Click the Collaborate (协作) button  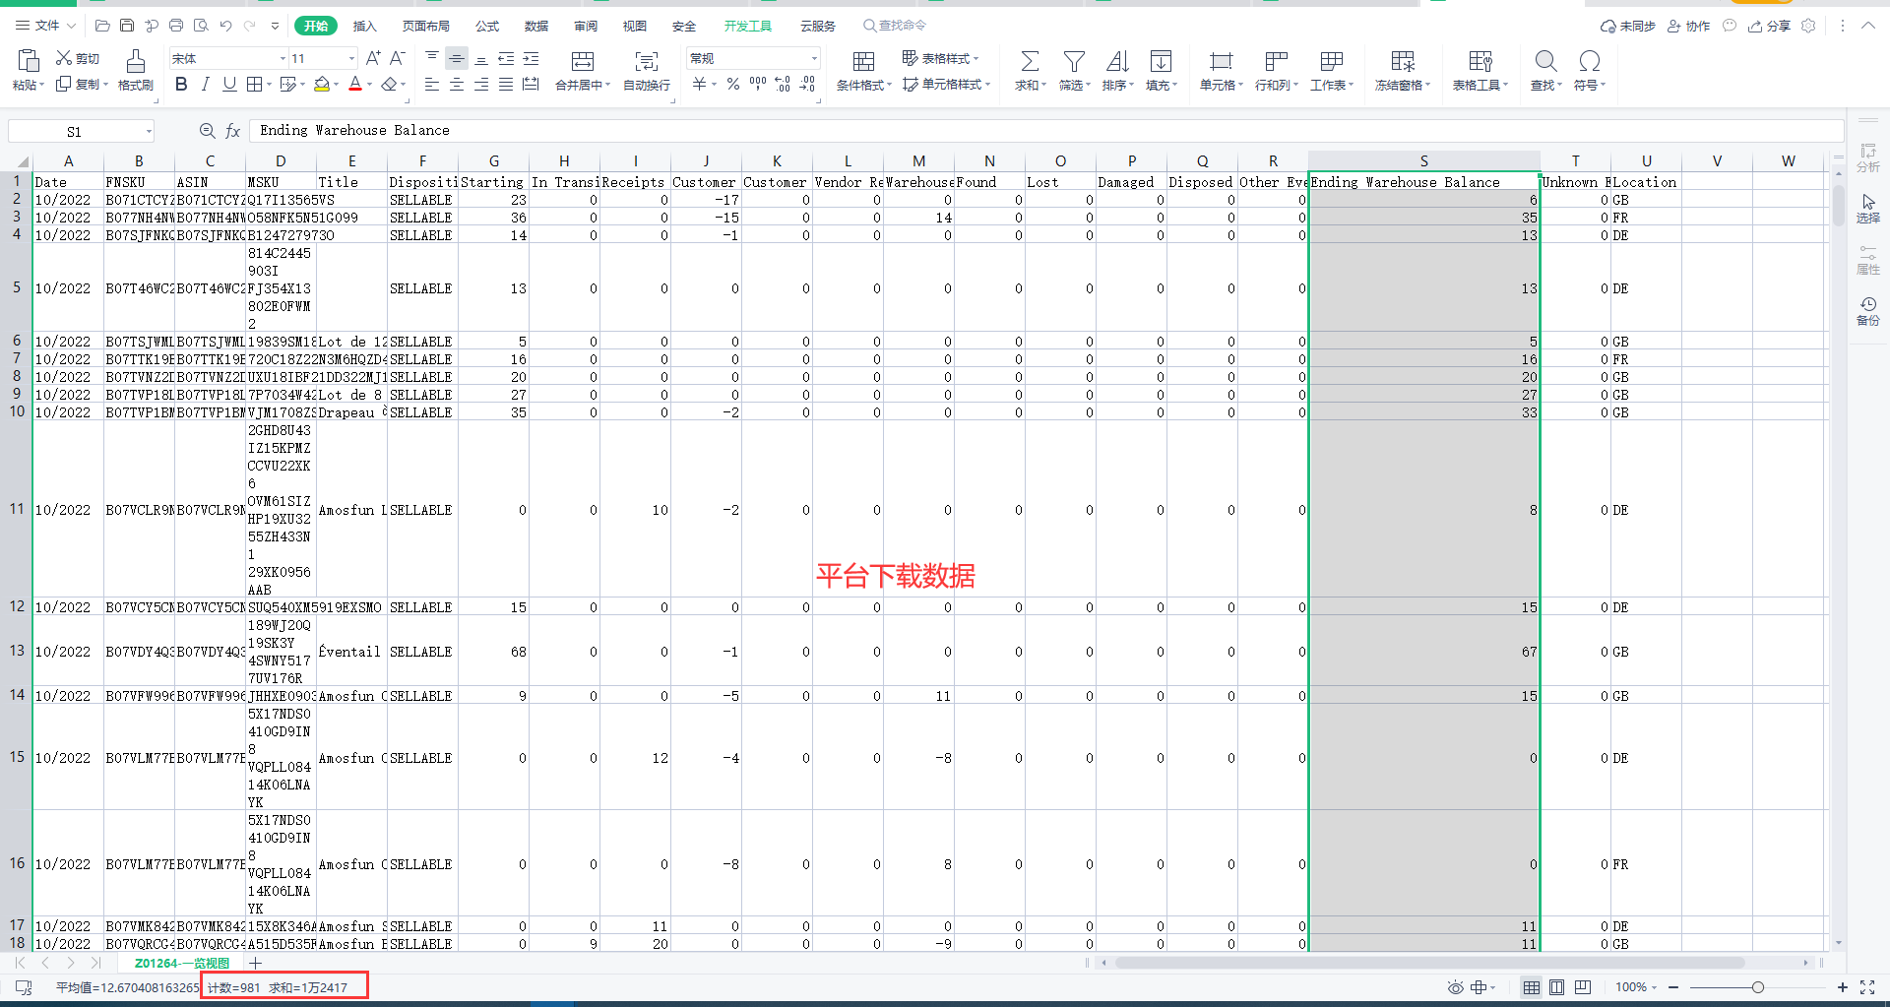(1689, 26)
